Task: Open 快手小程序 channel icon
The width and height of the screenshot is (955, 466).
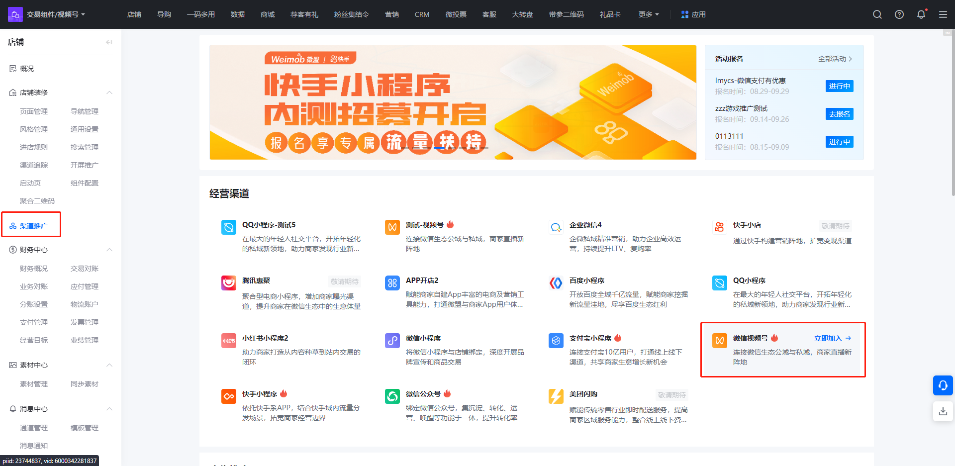Action: 229,396
